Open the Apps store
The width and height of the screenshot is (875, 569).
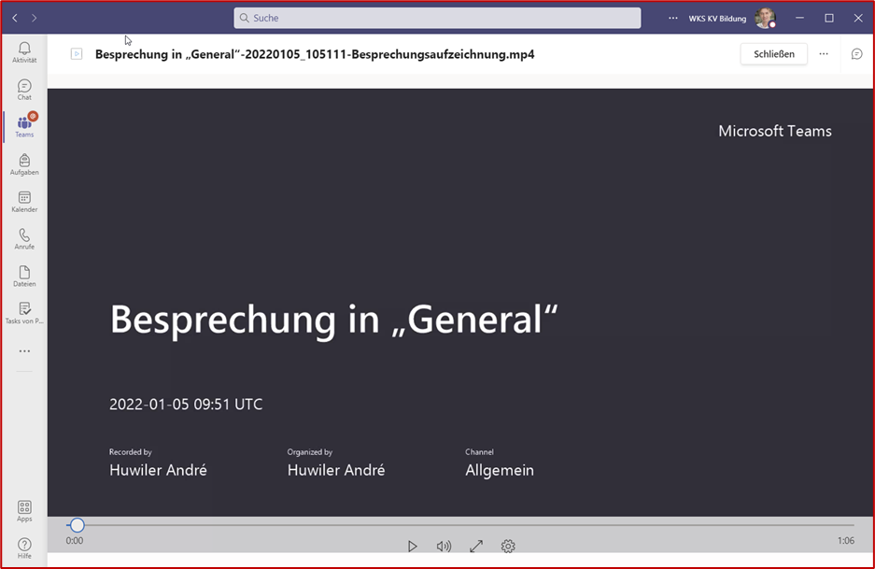pos(24,511)
